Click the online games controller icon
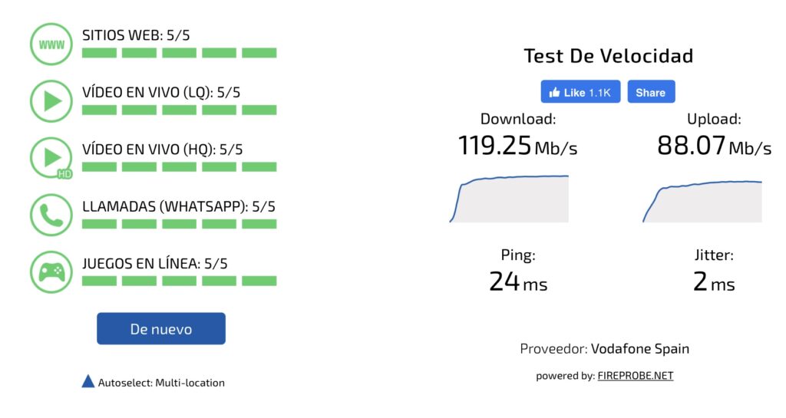The width and height of the screenshot is (786, 418). tap(51, 272)
